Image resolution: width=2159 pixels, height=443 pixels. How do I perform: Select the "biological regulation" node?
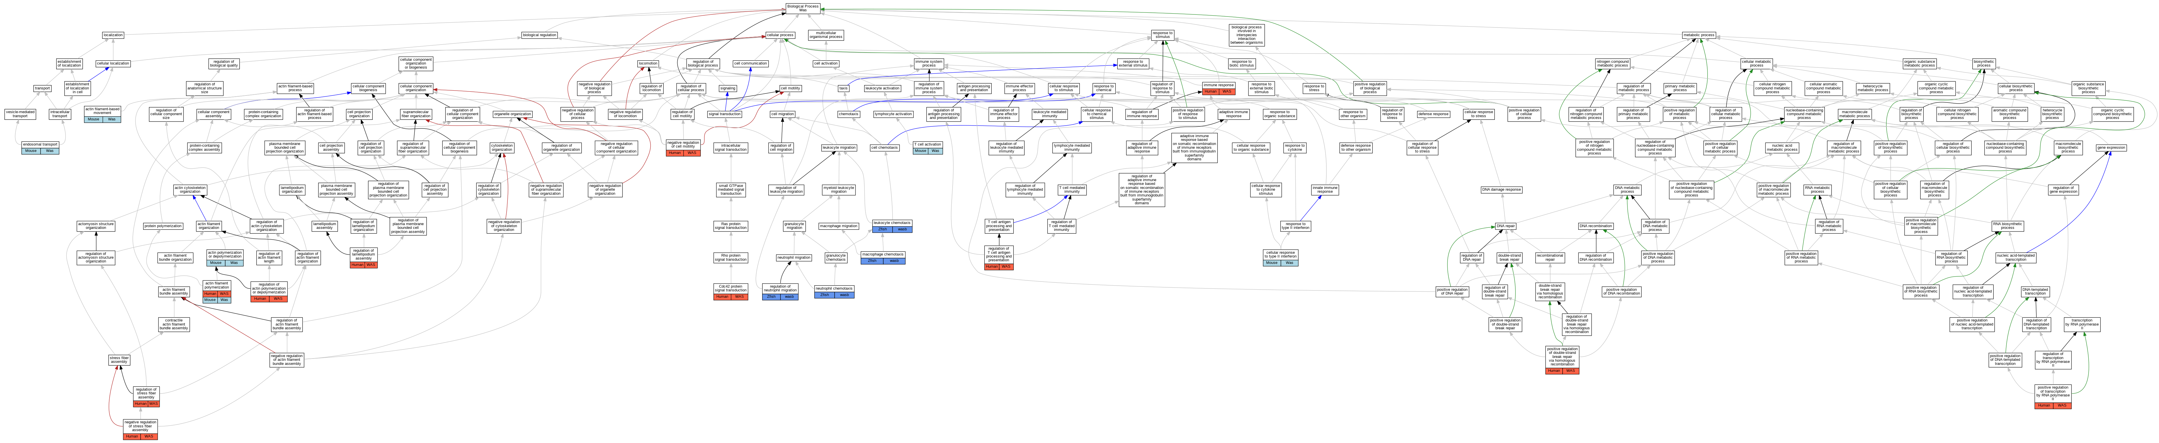coord(539,35)
